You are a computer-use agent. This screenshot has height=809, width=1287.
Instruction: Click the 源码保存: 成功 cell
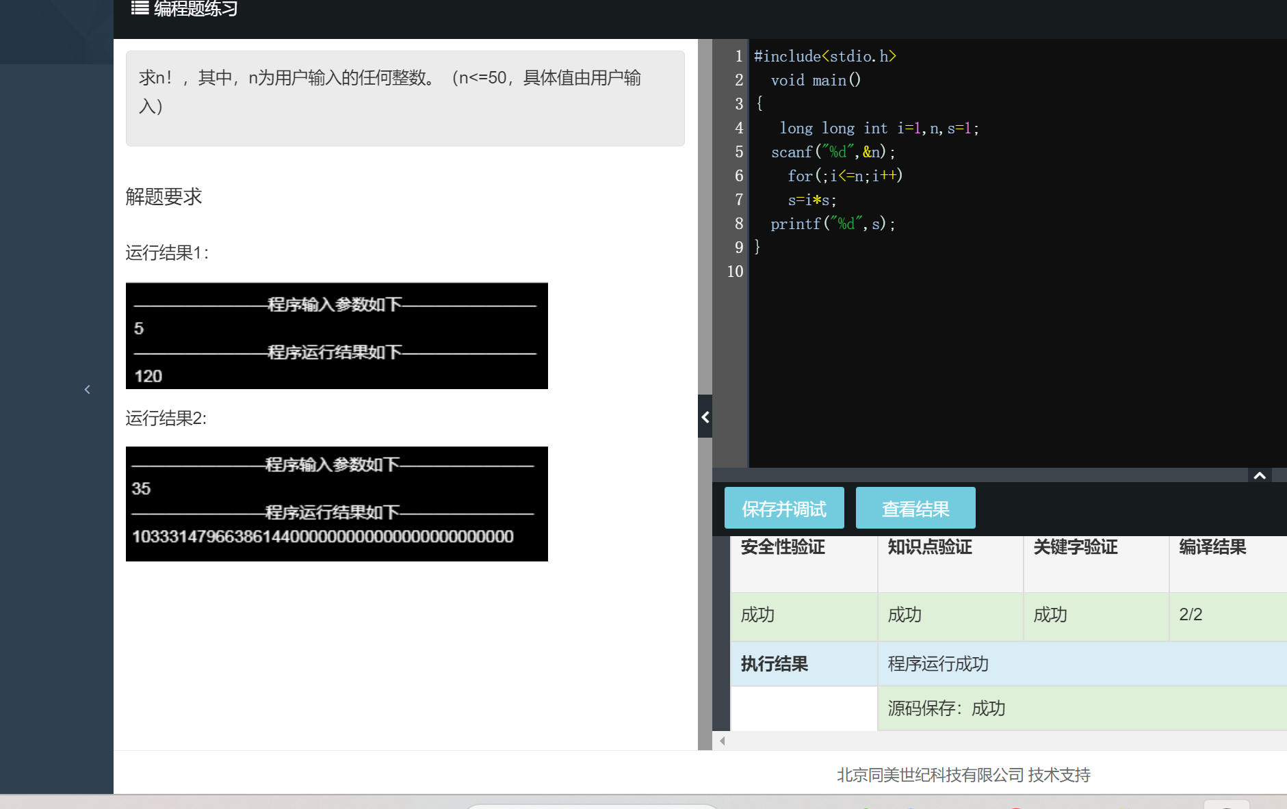coord(1082,708)
